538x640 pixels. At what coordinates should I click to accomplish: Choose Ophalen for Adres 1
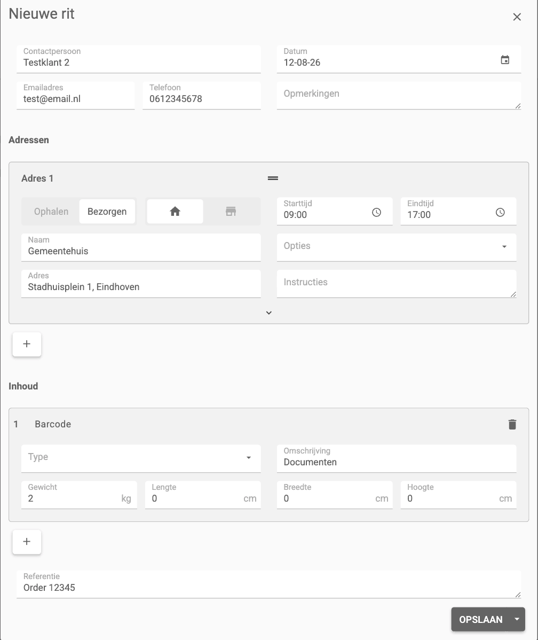tap(51, 212)
